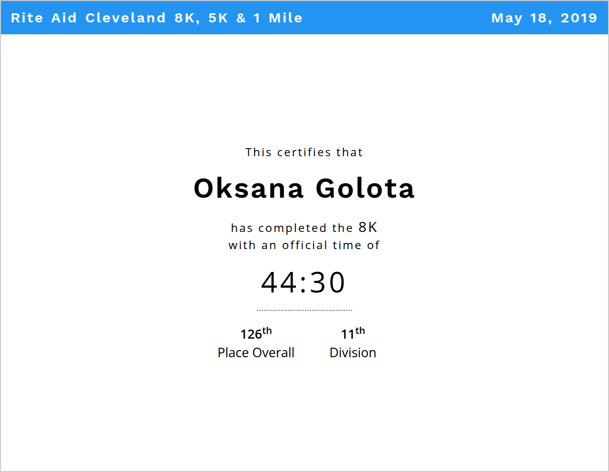The width and height of the screenshot is (609, 472).
Task: Click "5K" in the header title
Action: [x=218, y=18]
